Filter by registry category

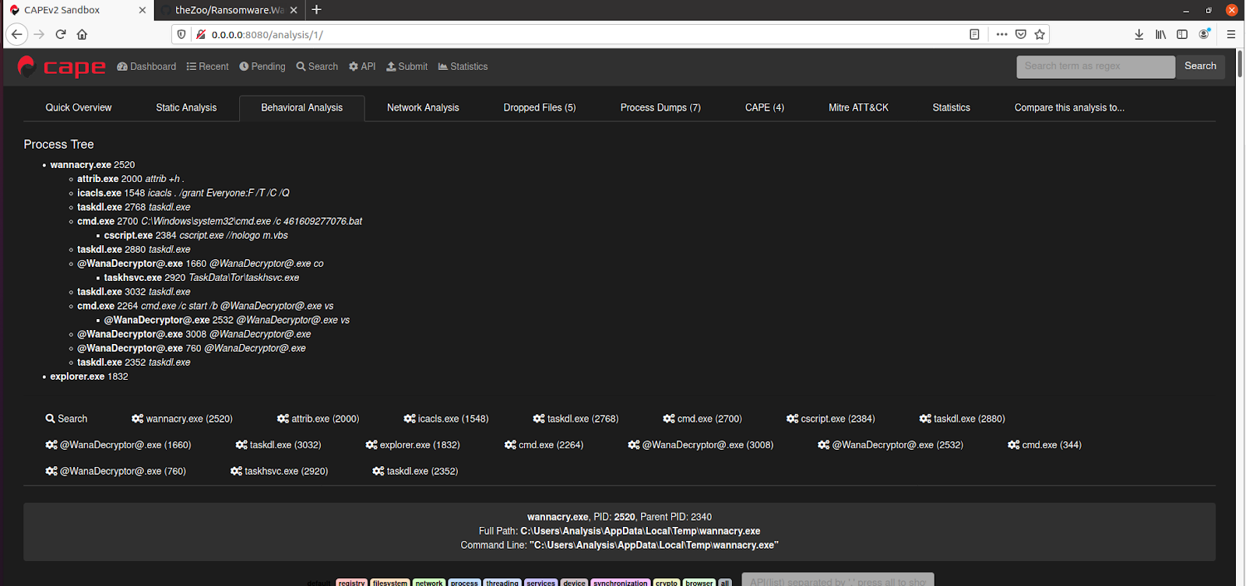351,582
